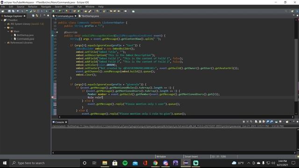The height and width of the screenshot is (168, 299).
Task: Click the error marker beside Role line
Action: click(53, 98)
